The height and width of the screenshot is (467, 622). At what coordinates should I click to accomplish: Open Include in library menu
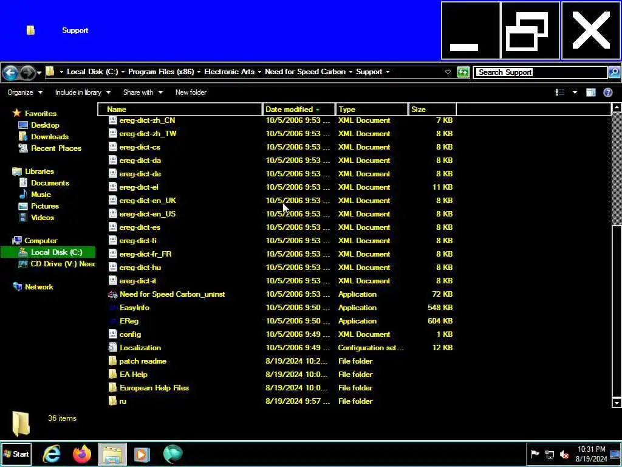[x=83, y=92]
